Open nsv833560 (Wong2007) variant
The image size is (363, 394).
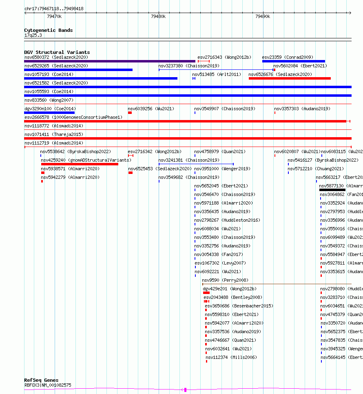click(x=49, y=100)
